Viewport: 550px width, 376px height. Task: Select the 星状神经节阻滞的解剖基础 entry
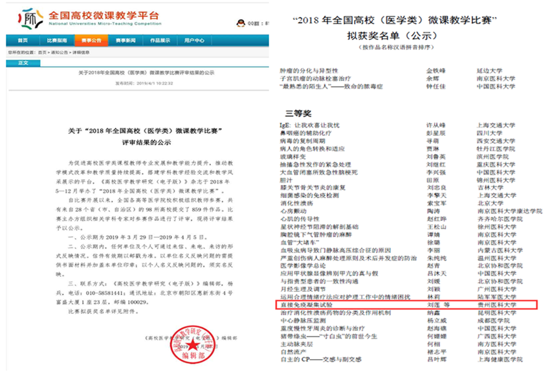click(319, 227)
